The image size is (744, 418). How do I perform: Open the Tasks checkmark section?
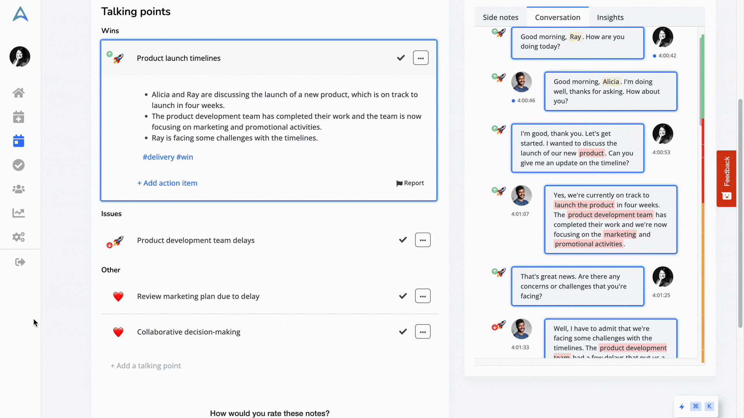(18, 165)
